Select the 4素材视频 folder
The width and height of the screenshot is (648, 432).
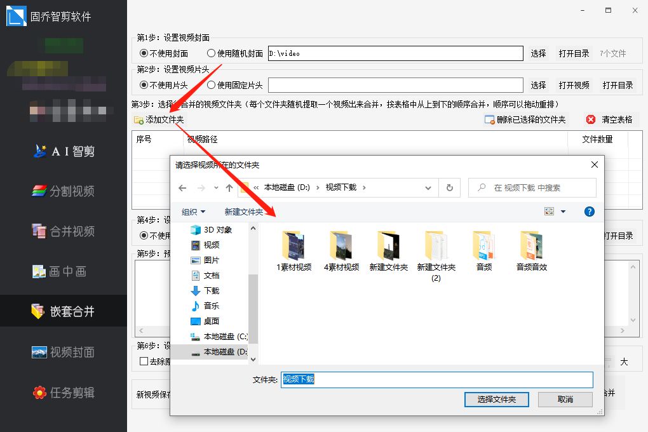[x=341, y=252]
